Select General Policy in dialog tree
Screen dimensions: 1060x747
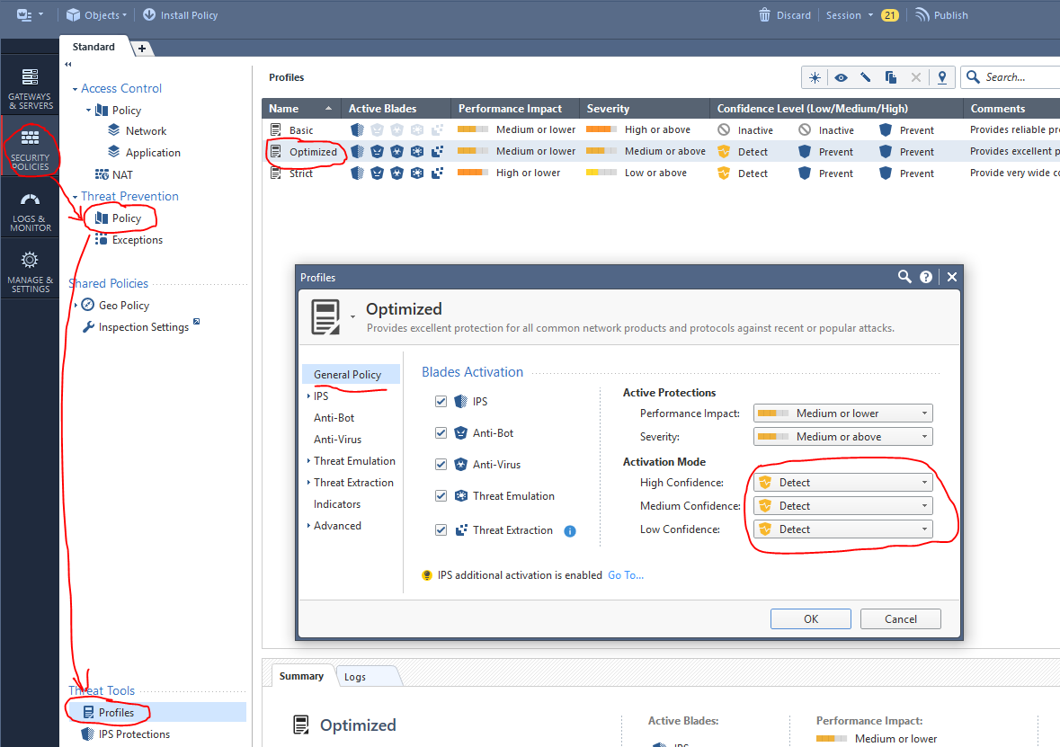pyautogui.click(x=351, y=375)
